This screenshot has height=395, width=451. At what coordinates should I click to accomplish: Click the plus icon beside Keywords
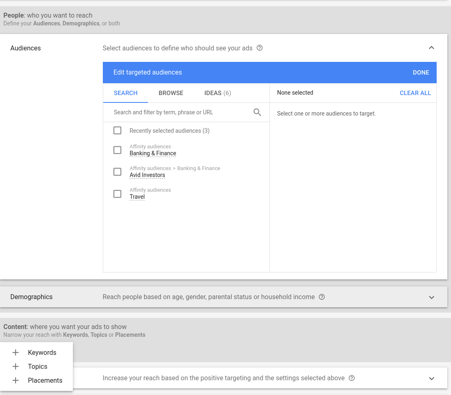click(x=15, y=352)
